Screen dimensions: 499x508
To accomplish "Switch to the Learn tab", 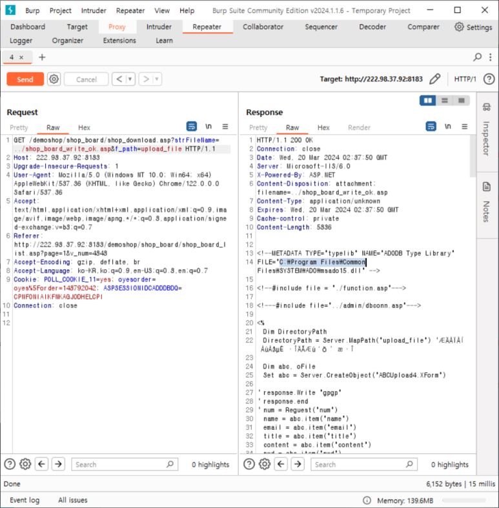I will pos(164,41).
